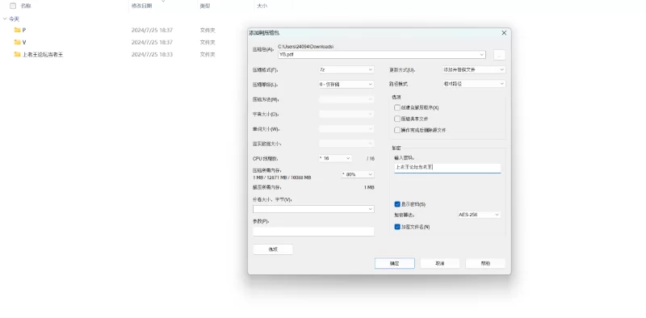
Task: Expand the compression level dropdown
Action: (x=346, y=85)
